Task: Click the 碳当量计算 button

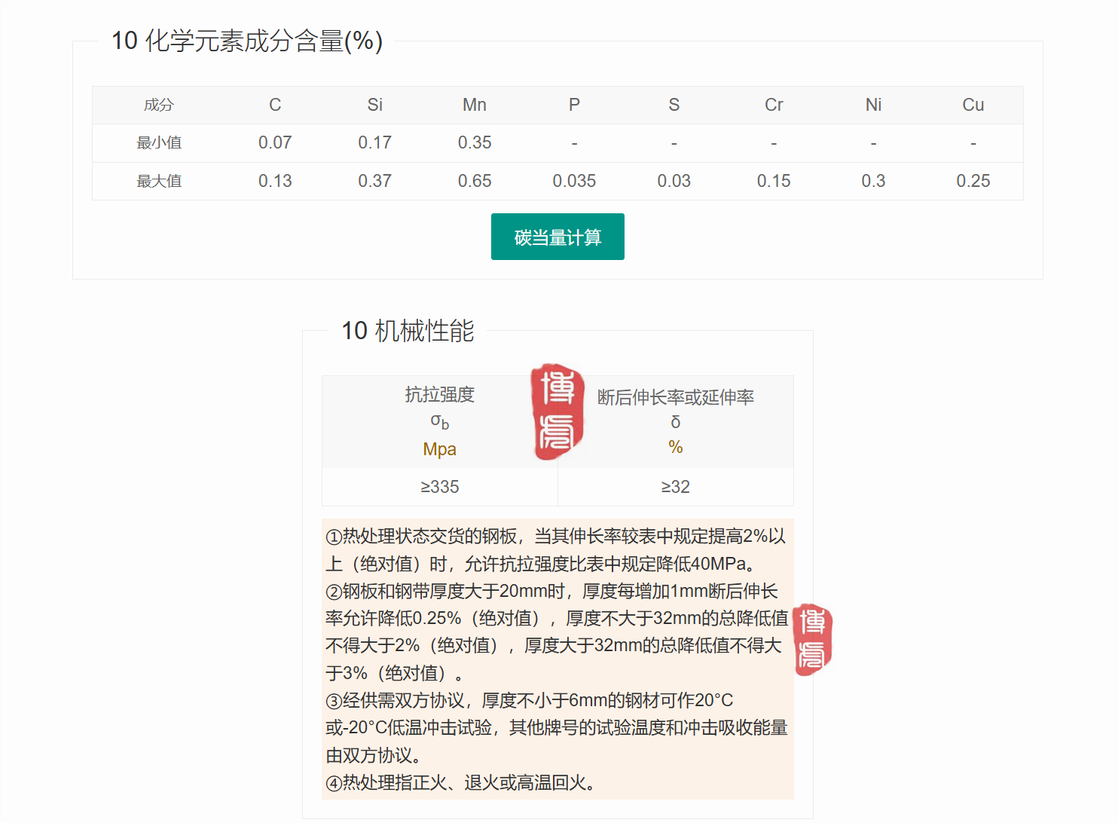Action: 557,237
